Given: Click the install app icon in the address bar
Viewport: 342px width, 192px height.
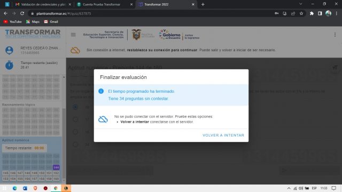Looking at the screenshot, I should coord(285,13).
